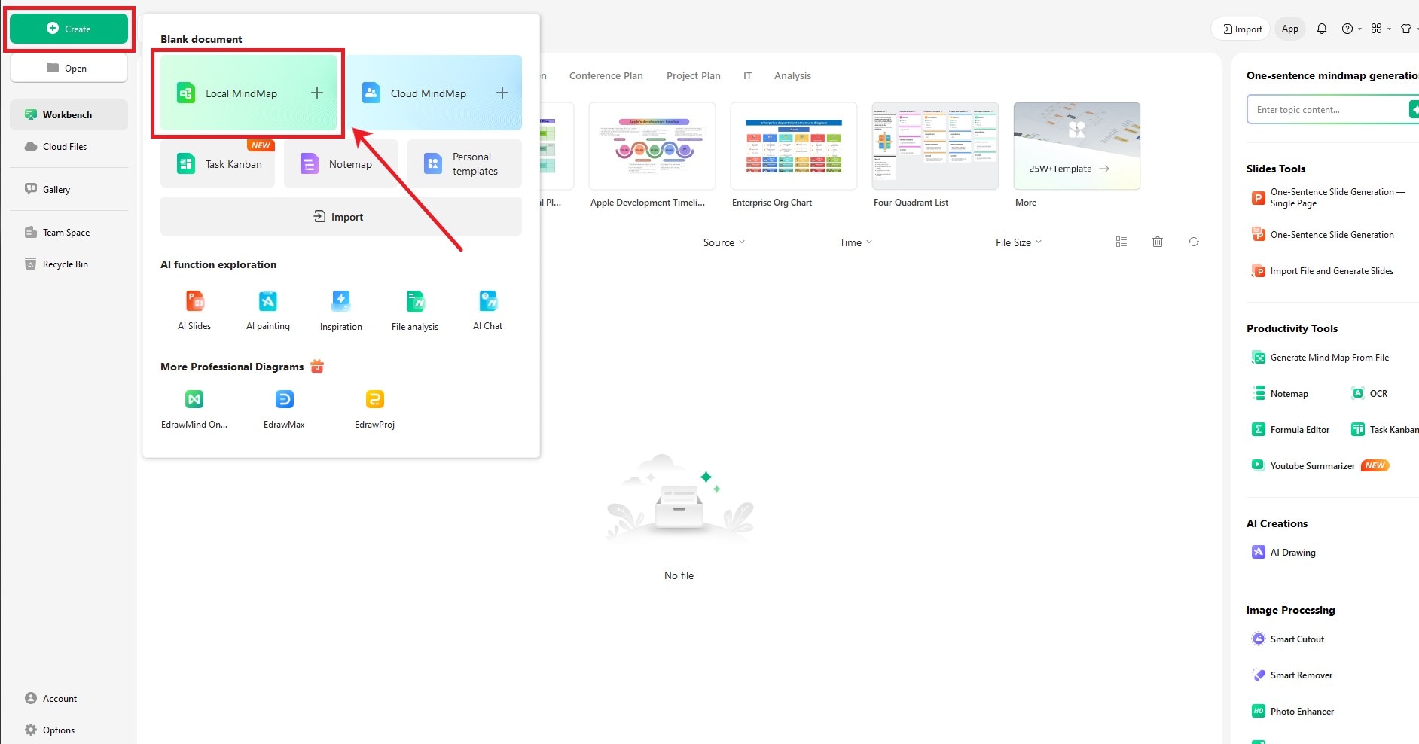Switch to Conference Plan tab
This screenshot has width=1419, height=744.
tap(606, 75)
